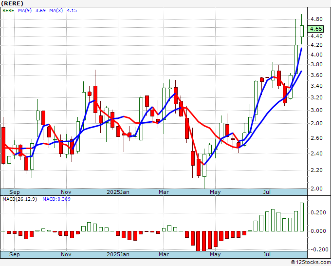This screenshot has width=331, height=266.
Task: Click the 2.60 price axis label
Action: (316, 138)
